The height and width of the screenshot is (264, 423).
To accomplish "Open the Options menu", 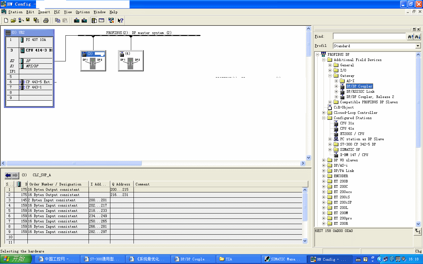I will click(83, 12).
